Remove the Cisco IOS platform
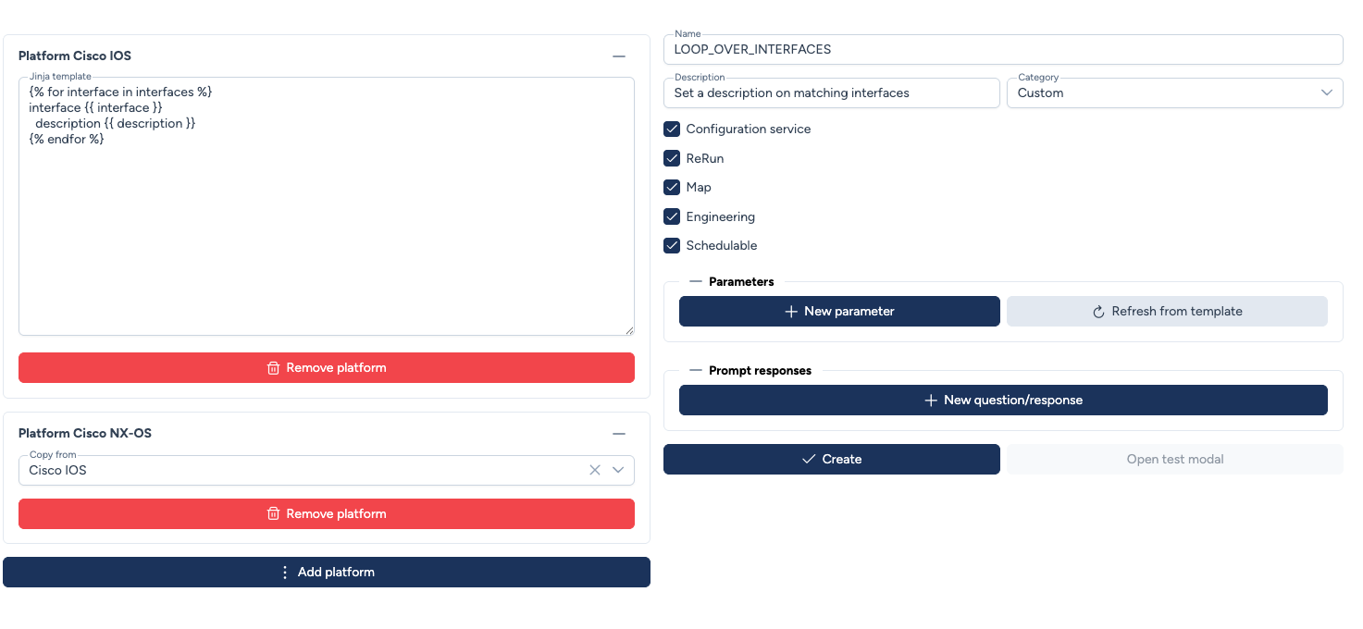1363x629 pixels. click(x=327, y=368)
